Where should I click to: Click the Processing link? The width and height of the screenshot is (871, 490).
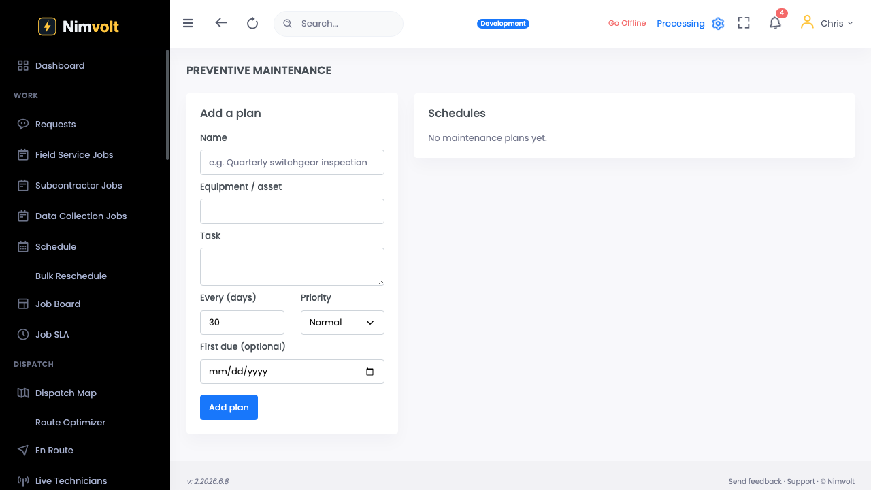[x=680, y=23]
